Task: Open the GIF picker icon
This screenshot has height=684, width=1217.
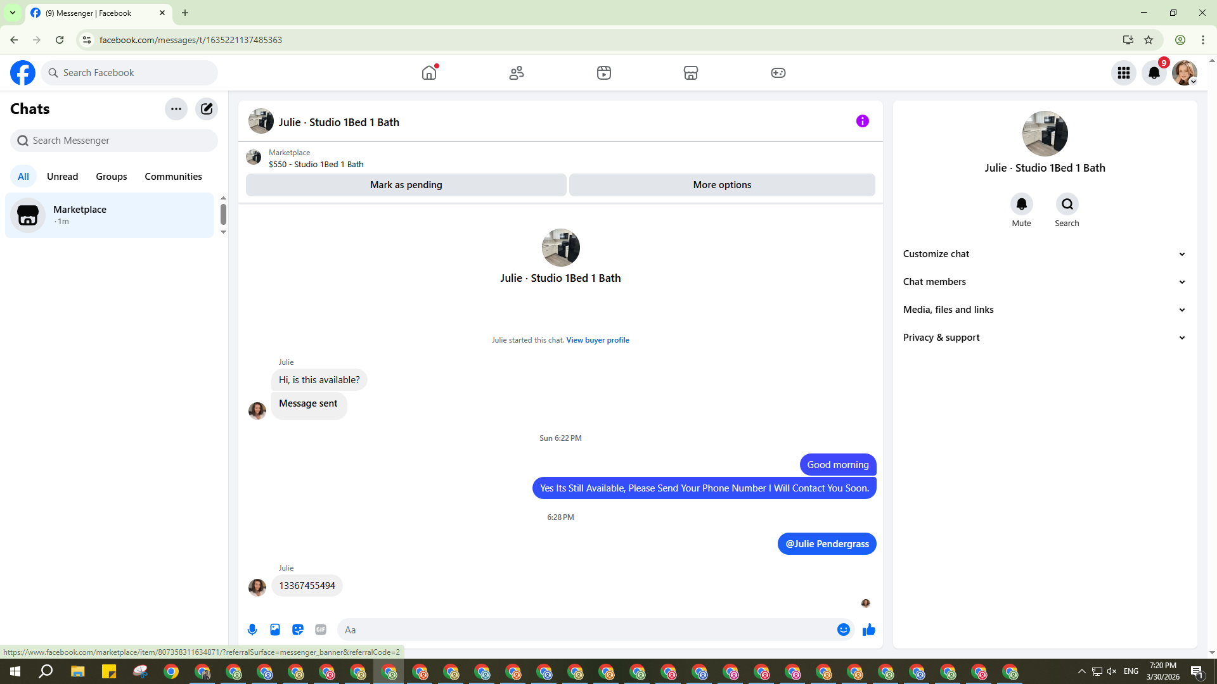Action: coord(321,630)
